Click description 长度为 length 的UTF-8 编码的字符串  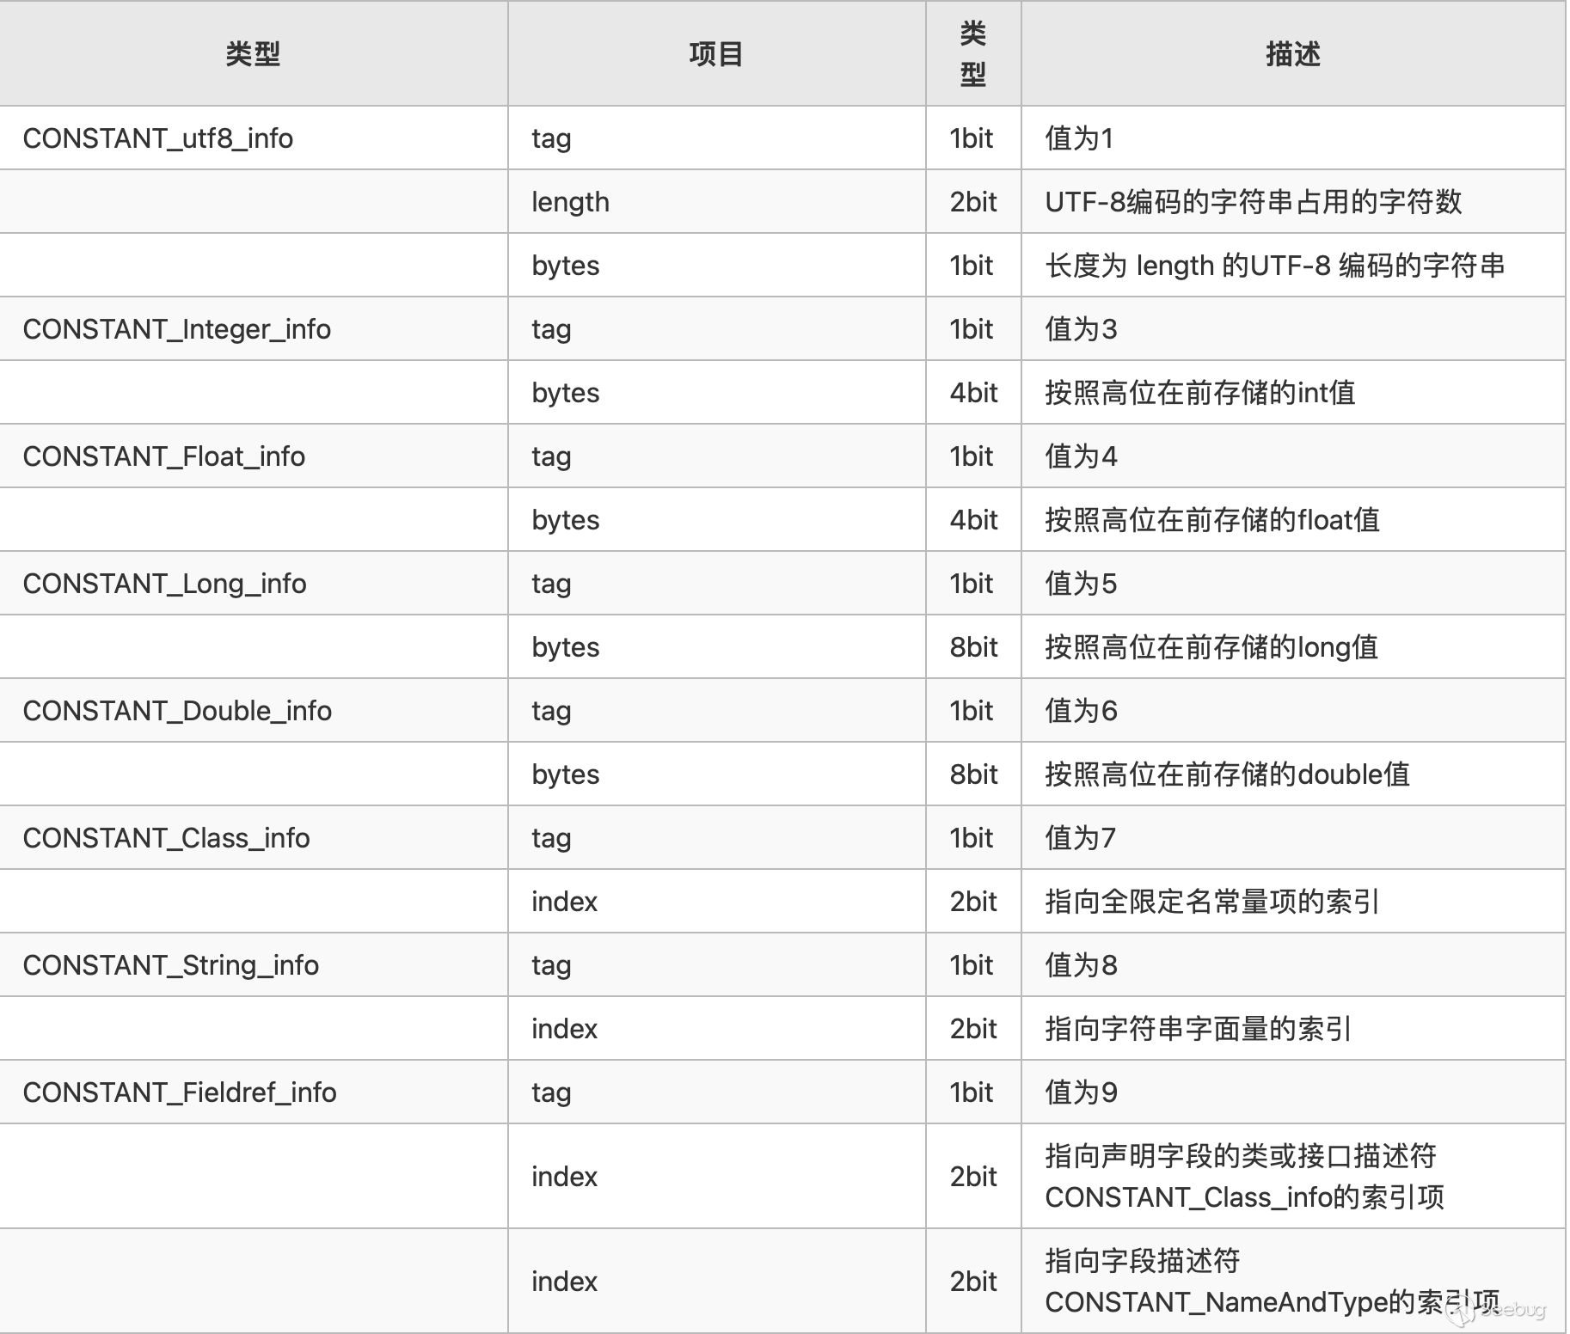point(1275,266)
